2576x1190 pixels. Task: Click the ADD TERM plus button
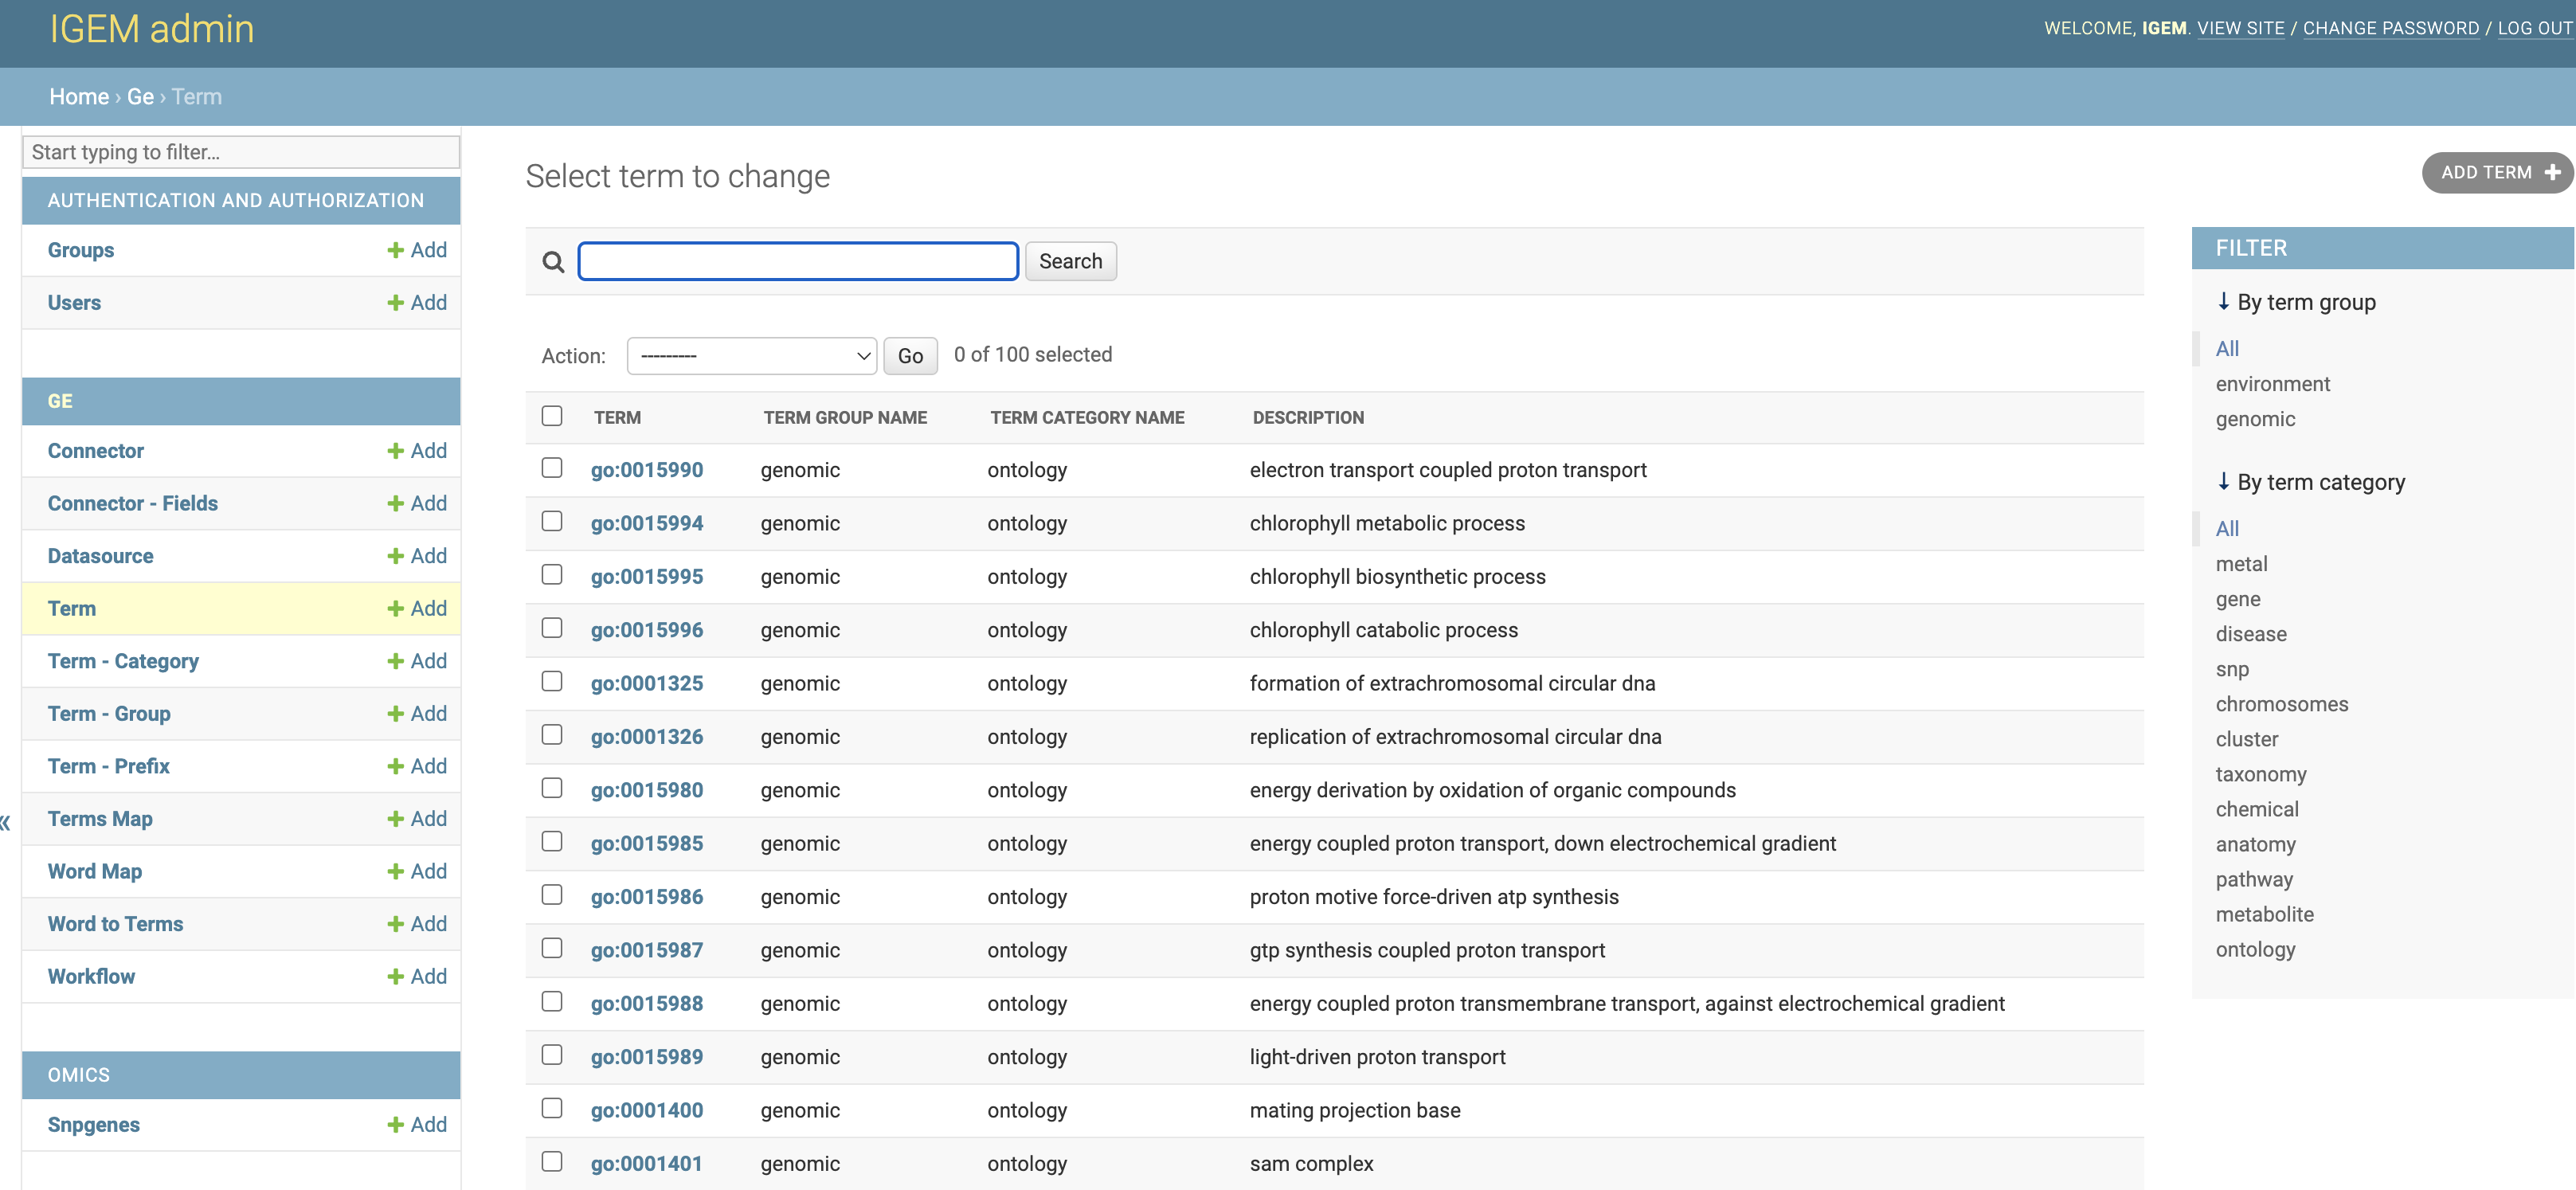(x=2496, y=173)
